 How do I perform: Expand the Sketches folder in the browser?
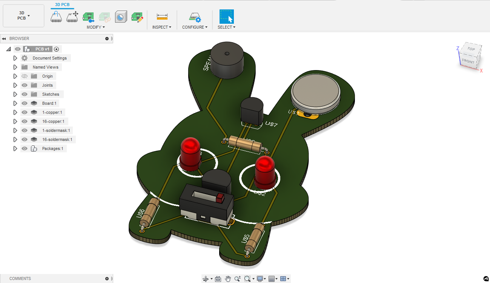(x=15, y=94)
